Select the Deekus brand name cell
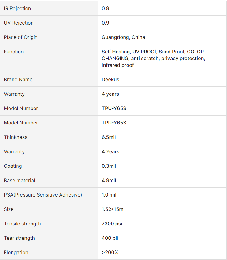 (162, 79)
